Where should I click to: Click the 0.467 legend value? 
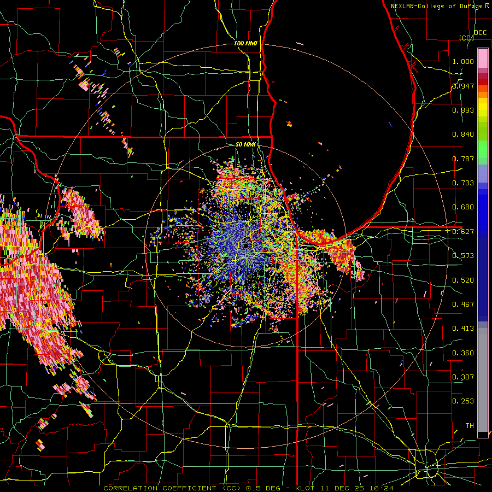pyautogui.click(x=463, y=304)
